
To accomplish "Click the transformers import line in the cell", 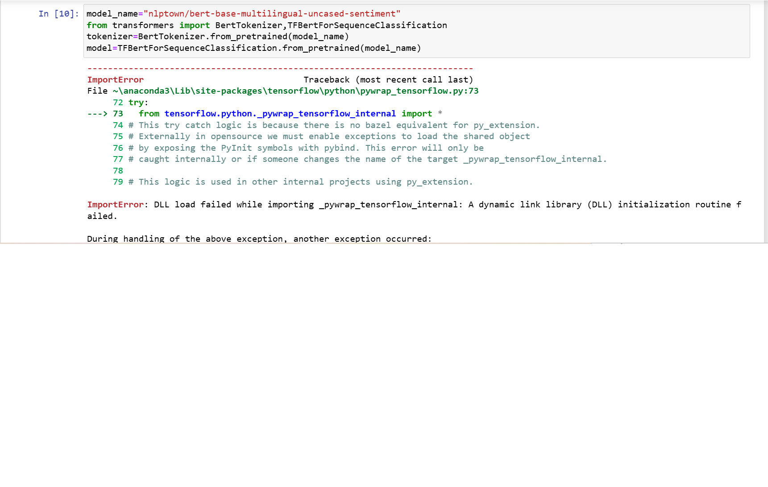I will coord(266,25).
